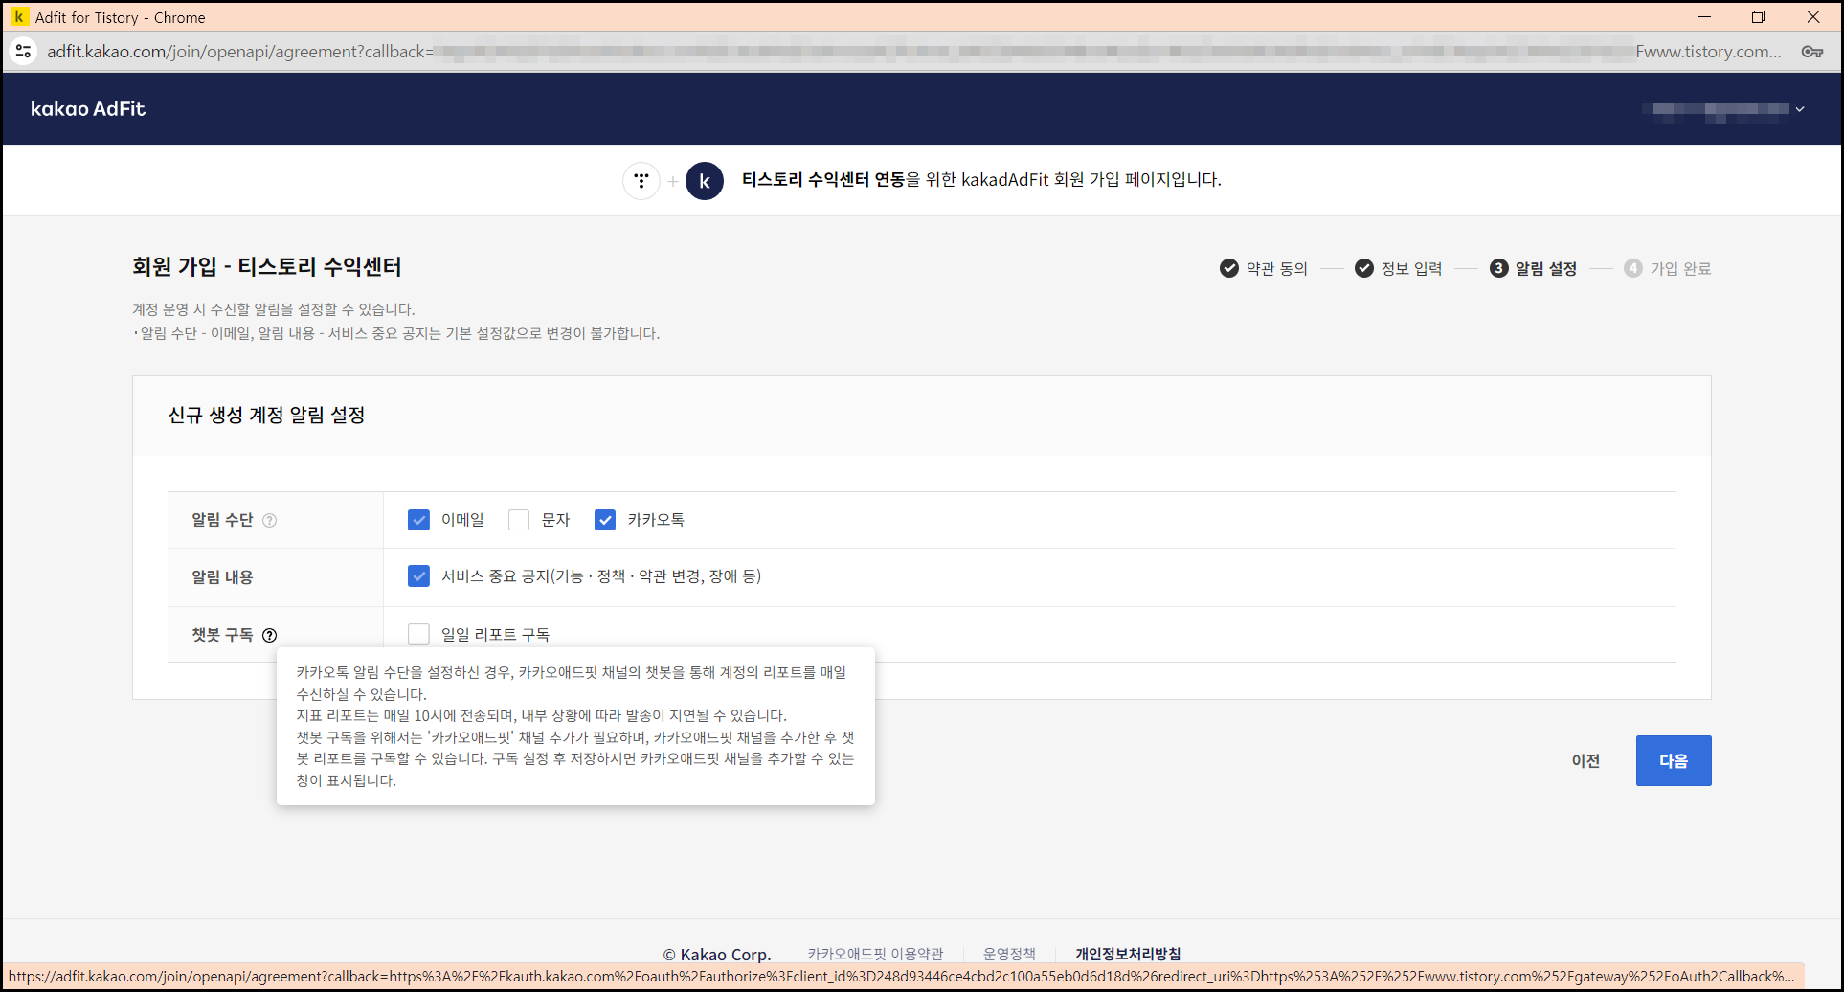Click help icon next to 챗봇 구독

click(x=270, y=635)
